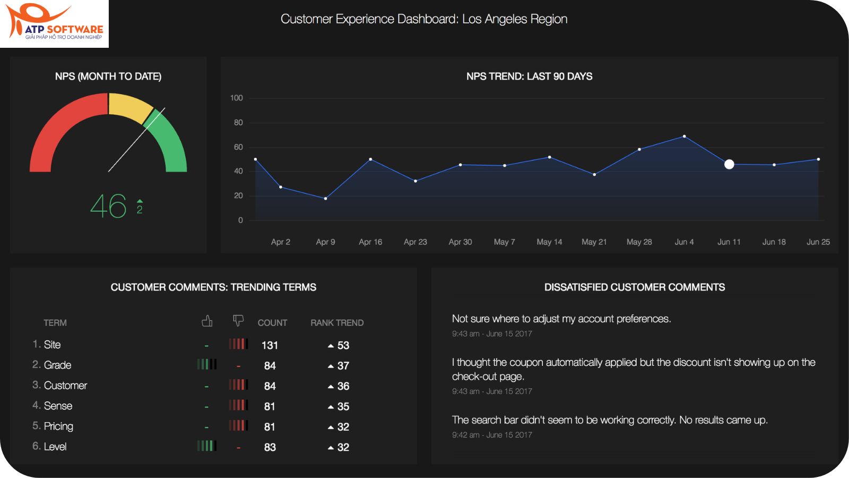Open the comment about search bar not working
Viewport: 849px width, 478px height.
click(x=609, y=420)
